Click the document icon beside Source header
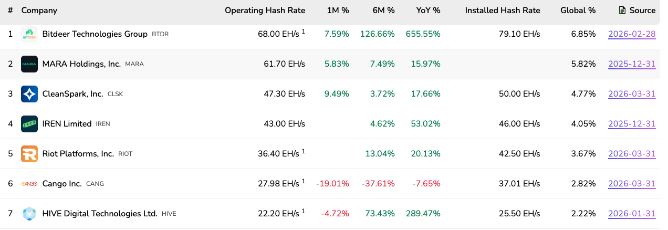Image resolution: width=668 pixels, height=230 pixels. coord(622,10)
